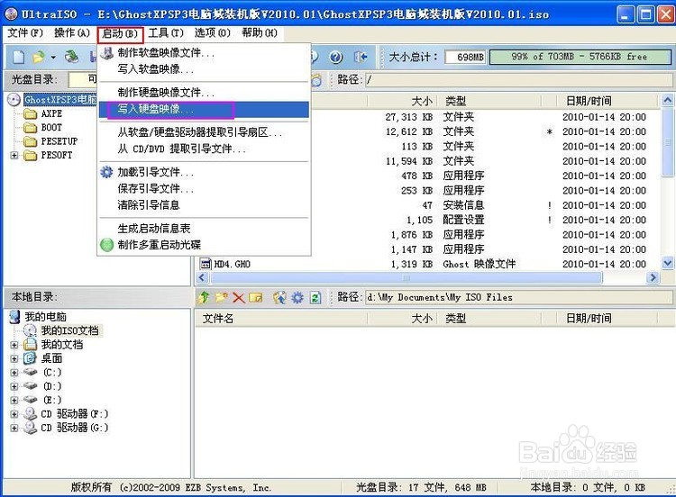Click the blue question mark Help icon
Image resolution: width=676 pixels, height=497 pixels.
(336, 57)
